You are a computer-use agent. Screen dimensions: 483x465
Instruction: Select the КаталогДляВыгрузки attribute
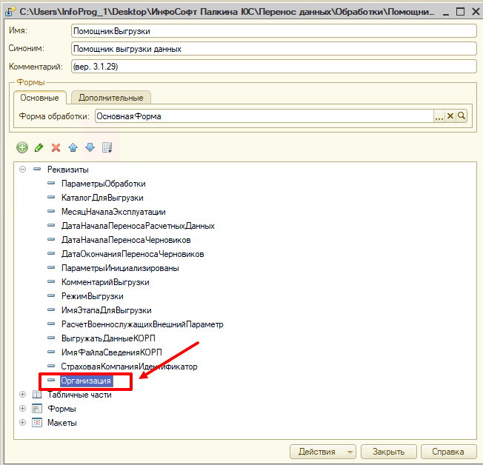102,198
